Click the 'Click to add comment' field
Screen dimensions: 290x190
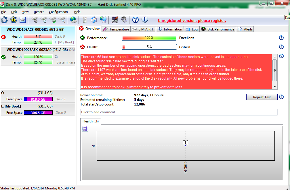(179, 112)
